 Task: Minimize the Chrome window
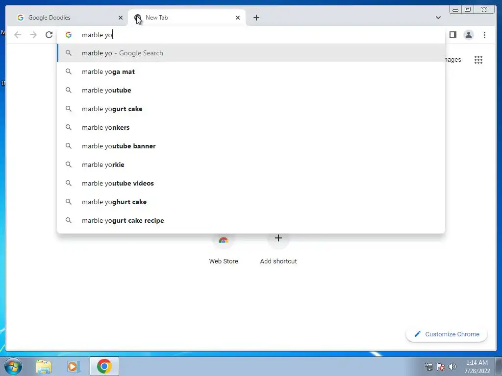[455, 9]
